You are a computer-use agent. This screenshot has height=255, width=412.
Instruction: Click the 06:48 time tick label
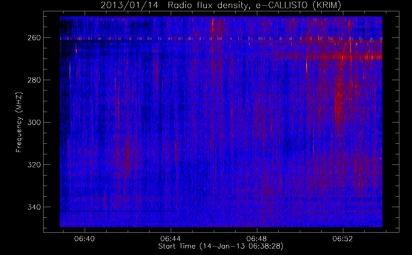point(257,239)
